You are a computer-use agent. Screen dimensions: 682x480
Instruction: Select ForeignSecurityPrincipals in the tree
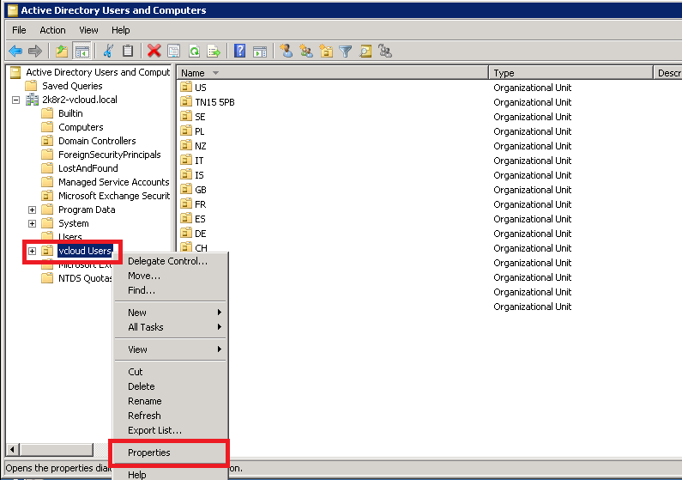[110, 155]
